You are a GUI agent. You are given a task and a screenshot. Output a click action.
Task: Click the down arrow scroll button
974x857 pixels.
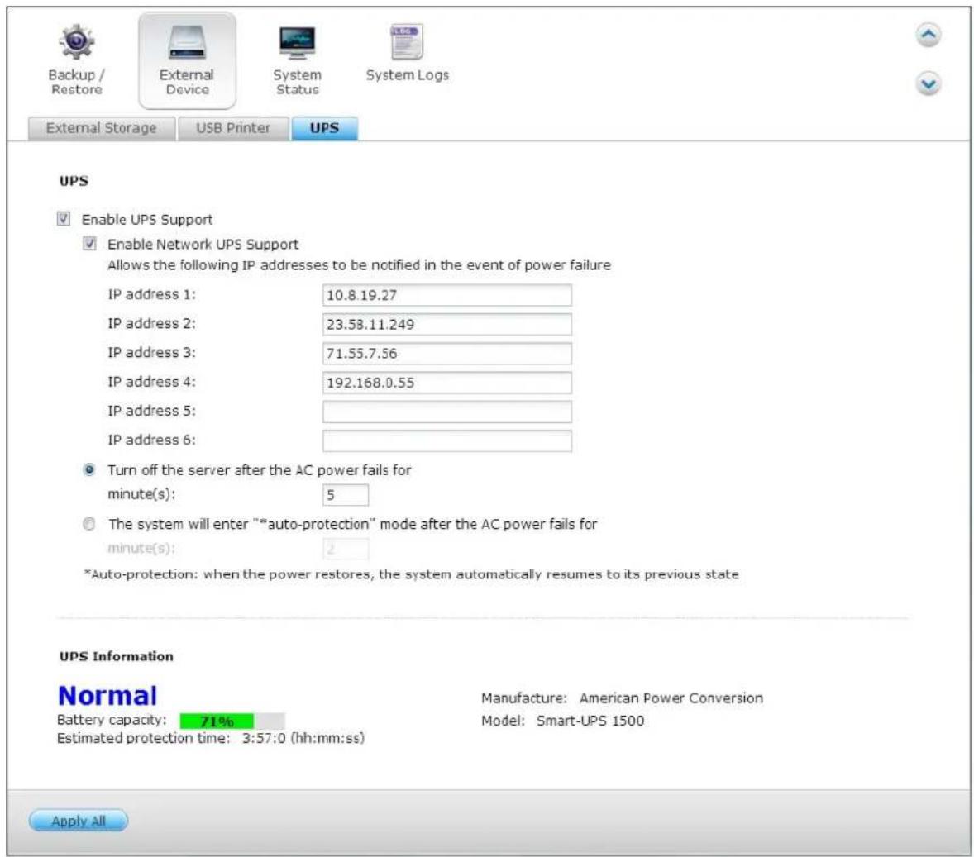[x=928, y=83]
